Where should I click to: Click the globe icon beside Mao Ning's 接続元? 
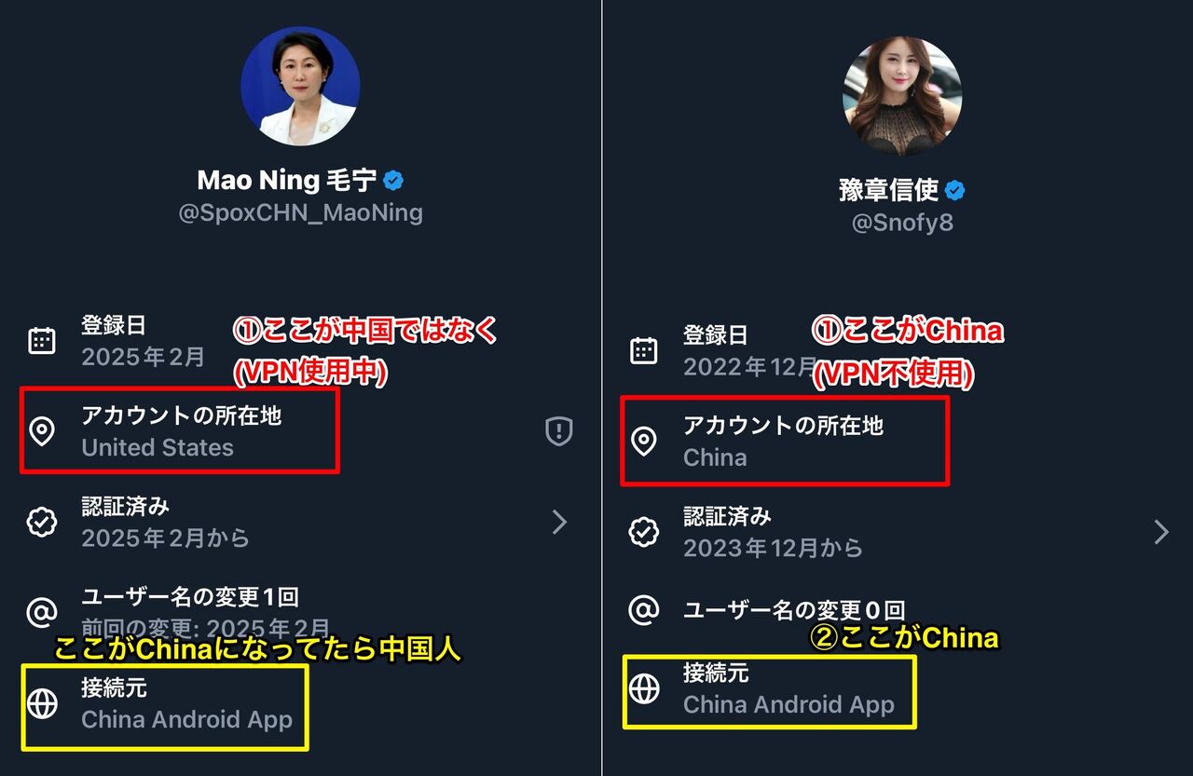pos(42,704)
